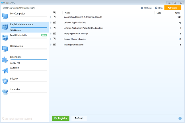
Task: Click the Extensions puzzle piece icon
Action: 5,60
